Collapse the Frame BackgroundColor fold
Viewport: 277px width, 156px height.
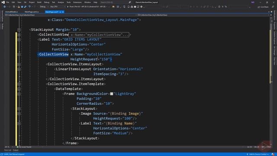(19, 94)
